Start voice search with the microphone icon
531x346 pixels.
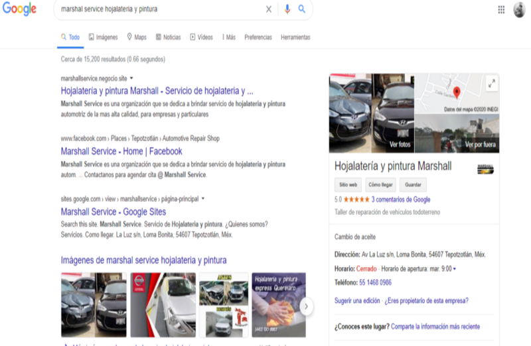tap(287, 9)
